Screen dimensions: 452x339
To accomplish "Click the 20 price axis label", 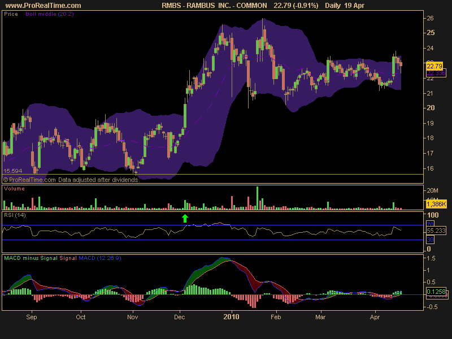I will point(431,108).
